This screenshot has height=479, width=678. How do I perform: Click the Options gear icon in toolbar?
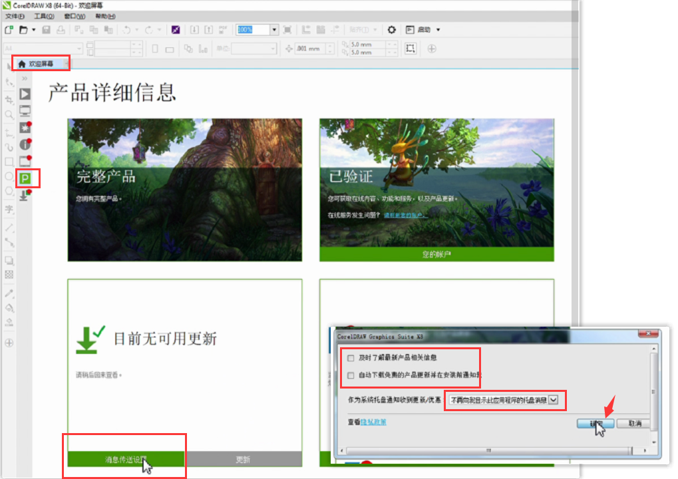(x=392, y=30)
